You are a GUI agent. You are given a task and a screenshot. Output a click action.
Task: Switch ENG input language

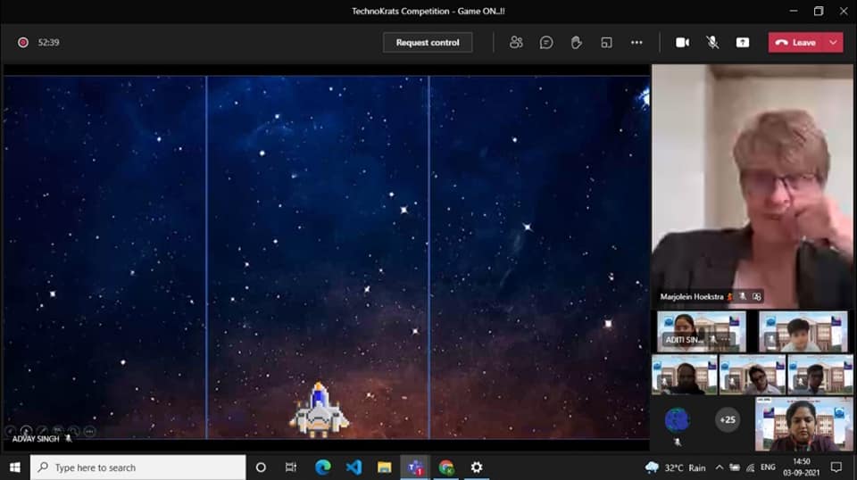[768, 468]
